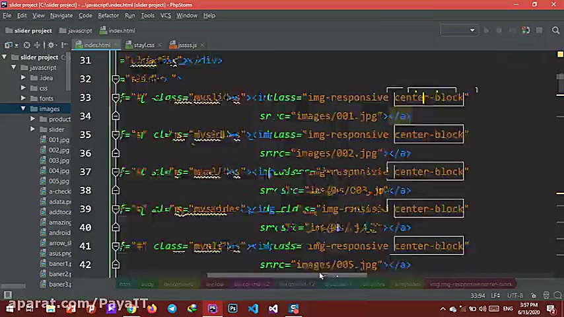Open the VCS menu
564x317 pixels.
pyautogui.click(x=166, y=15)
